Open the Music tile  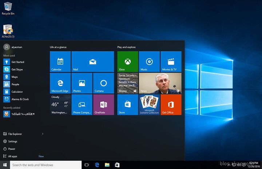[x=150, y=62]
